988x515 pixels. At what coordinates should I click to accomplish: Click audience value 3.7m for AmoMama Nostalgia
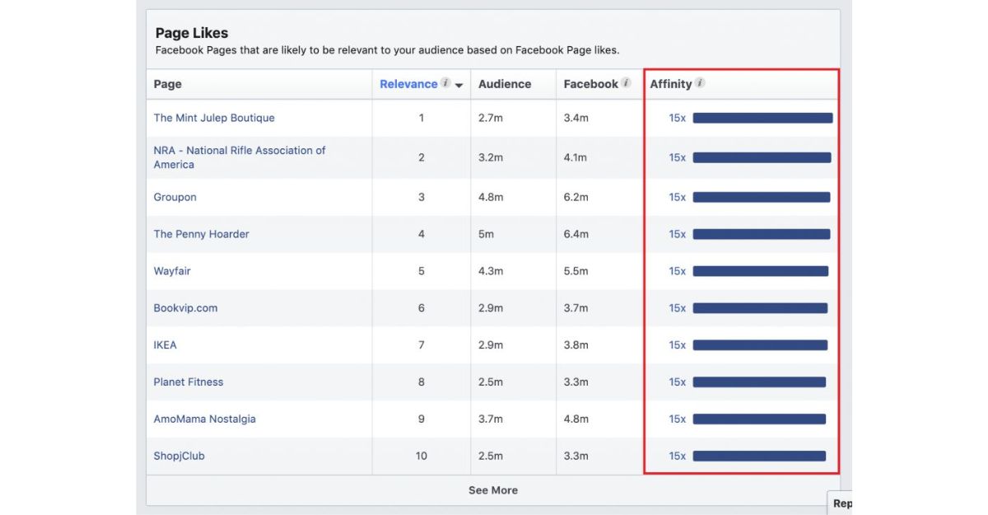[490, 419]
